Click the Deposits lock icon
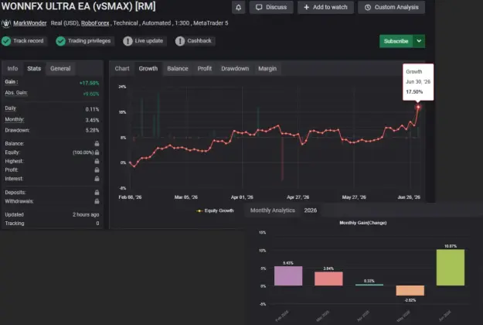483x325 pixels. tap(97, 192)
